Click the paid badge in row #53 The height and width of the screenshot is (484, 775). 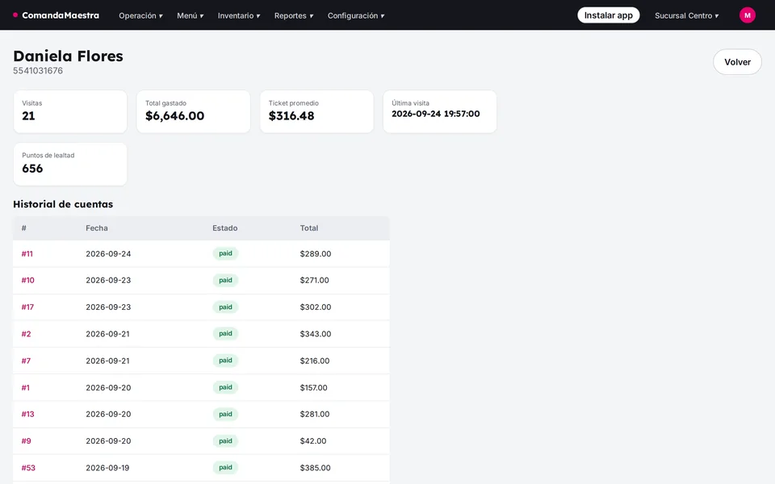pyautogui.click(x=225, y=467)
